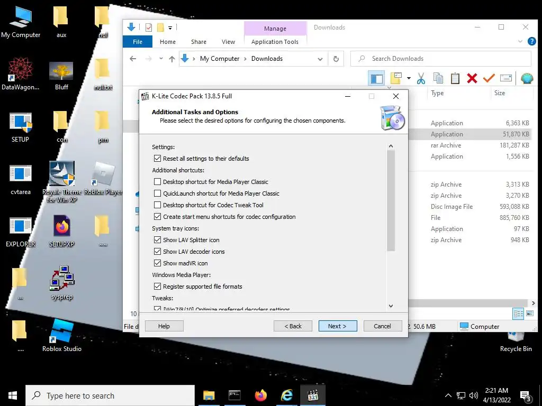
Task: Open File Explorer from the taskbar
Action: click(209, 395)
